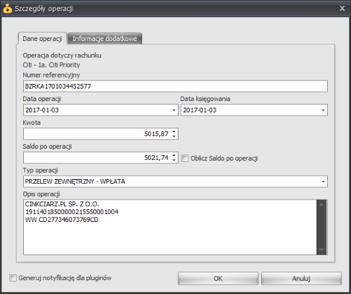Enable Oblicz Saldo po operacji checkbox
Viewport: 351px width, 294px height.
[184, 159]
